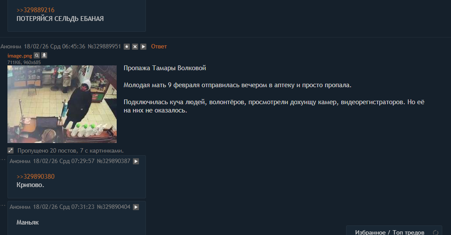Open post menu arrow for reply 329890387

(x=136, y=161)
